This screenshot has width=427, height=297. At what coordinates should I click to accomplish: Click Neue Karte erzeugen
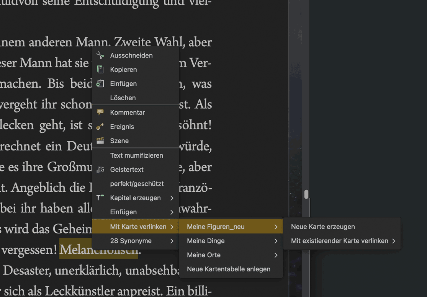point(342,227)
